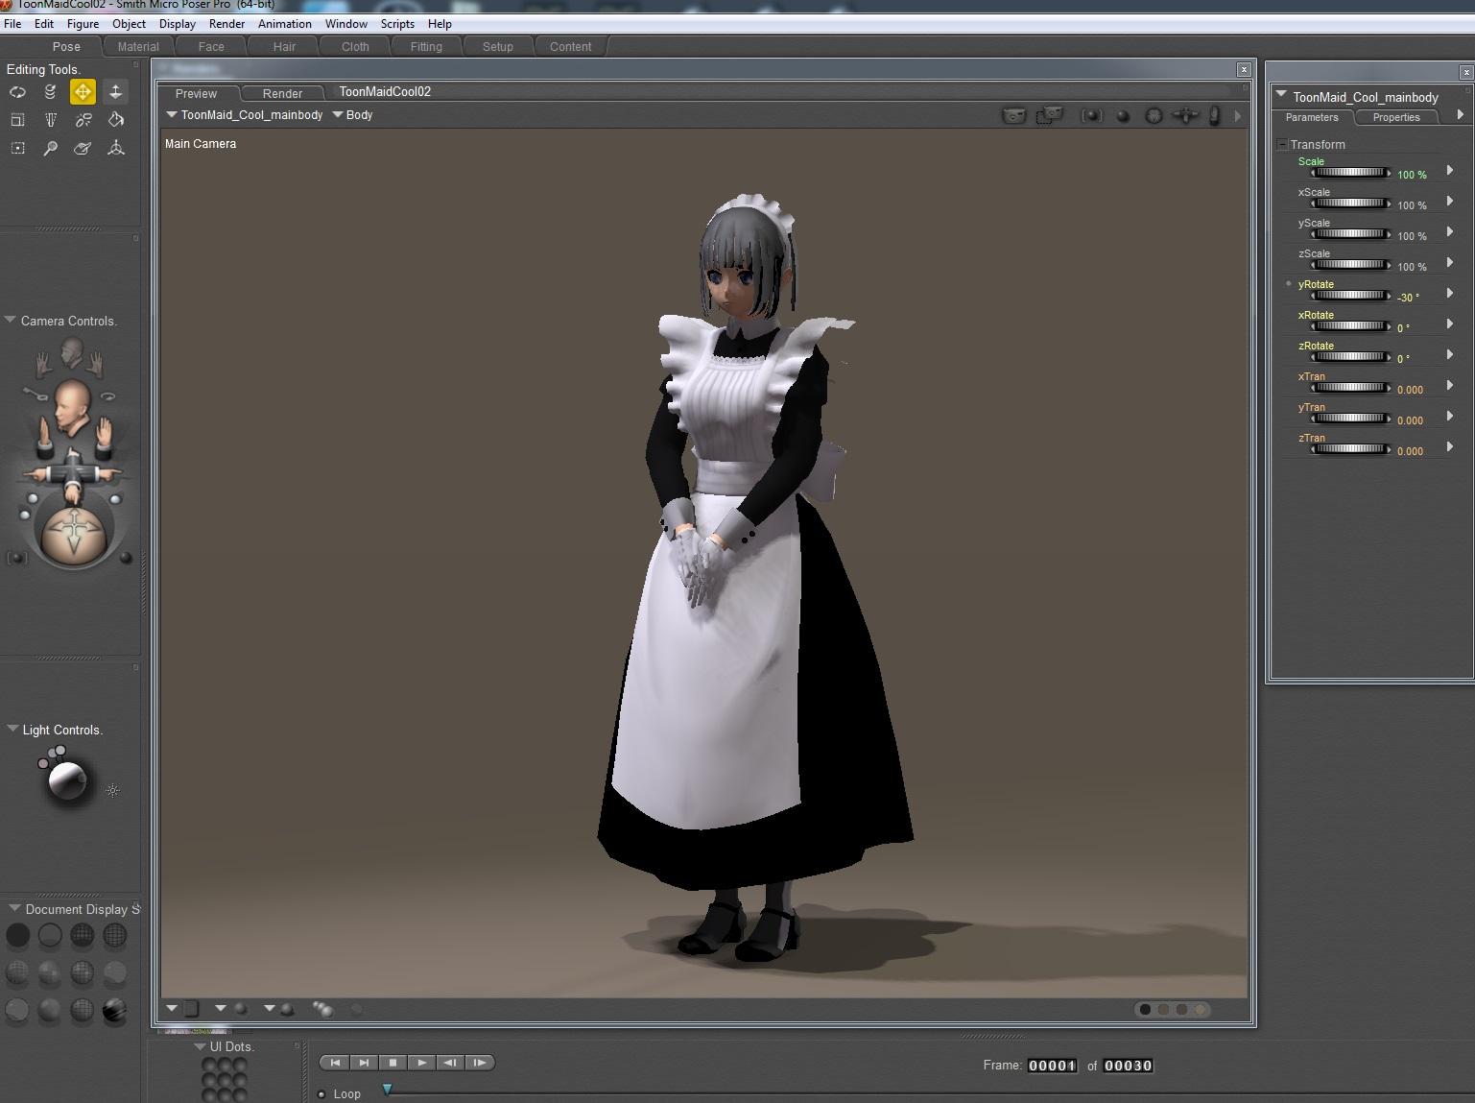Click the Move XZ crossed-arms camera control

72,474
